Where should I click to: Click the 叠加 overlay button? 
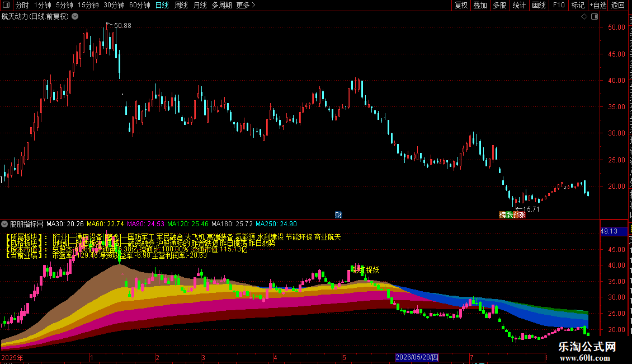point(480,5)
